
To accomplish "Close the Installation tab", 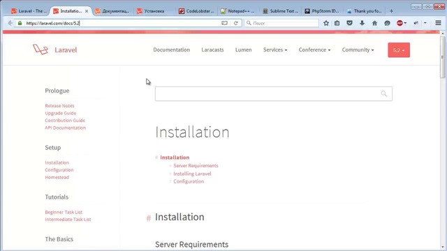I will [x=87, y=11].
